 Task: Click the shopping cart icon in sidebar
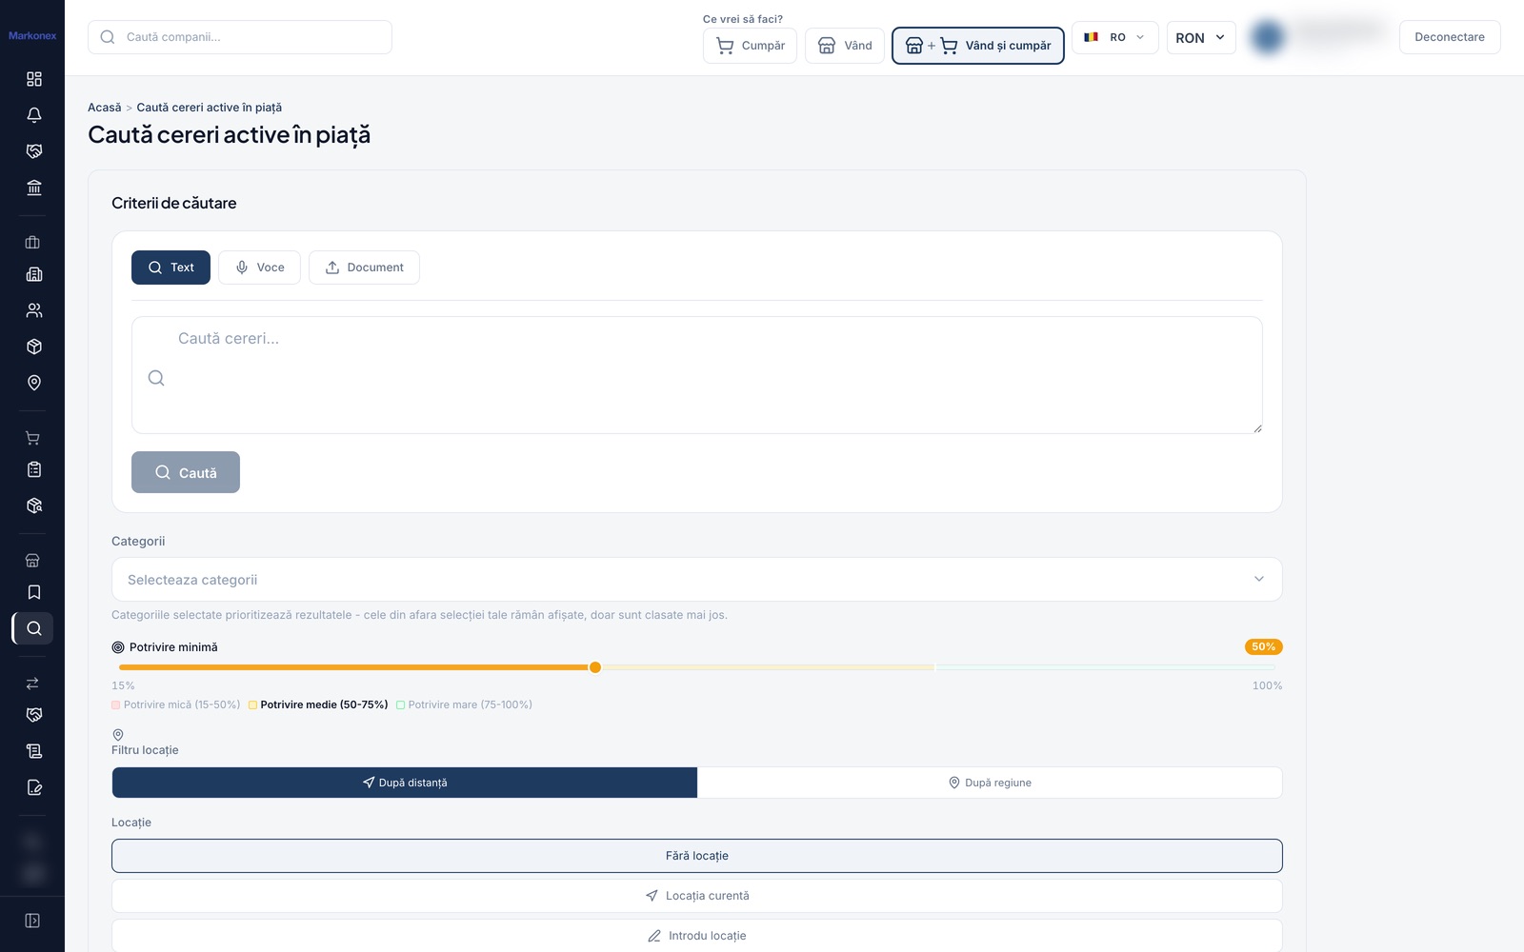click(x=32, y=438)
